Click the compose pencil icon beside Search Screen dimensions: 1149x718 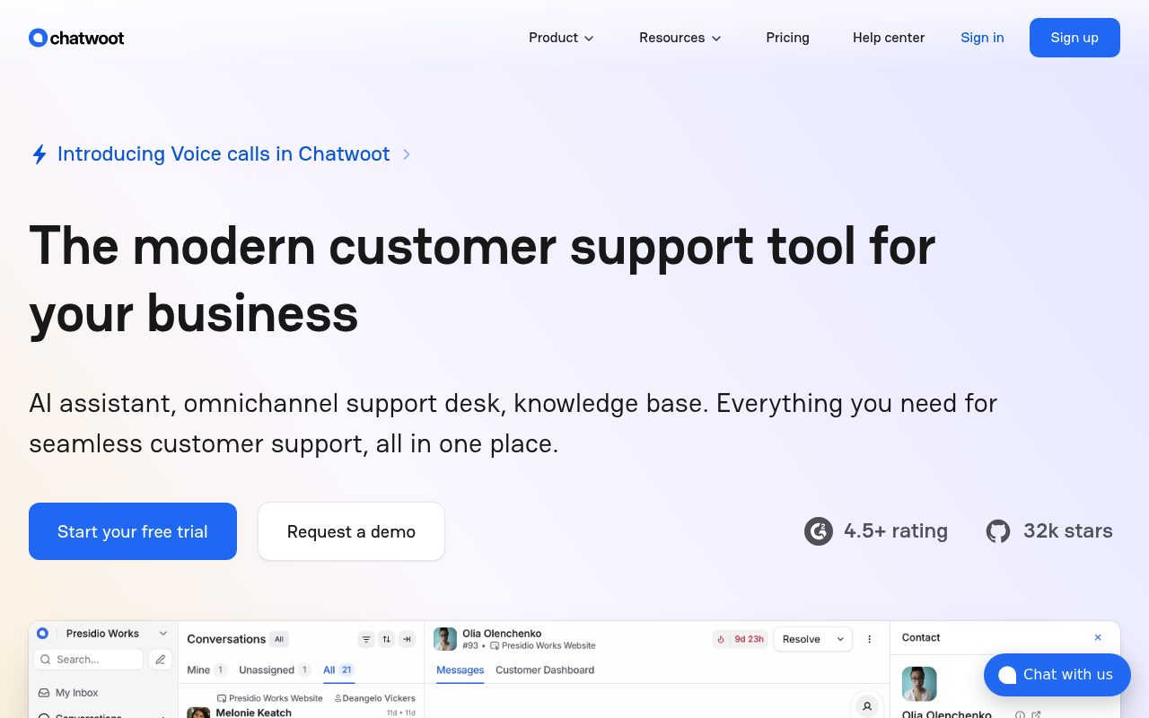pos(161,660)
